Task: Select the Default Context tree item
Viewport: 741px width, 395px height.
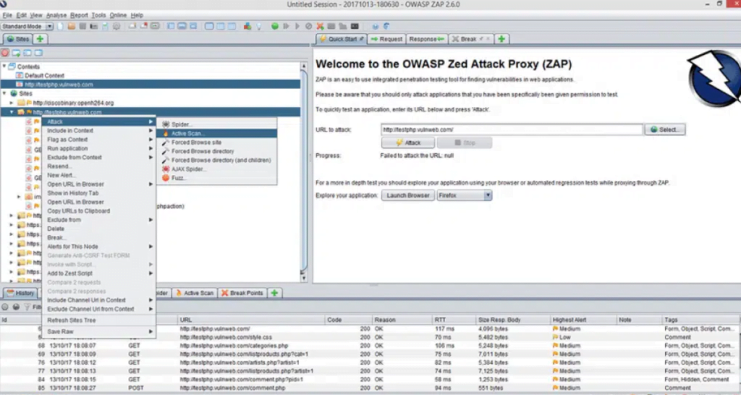Action: (44, 75)
